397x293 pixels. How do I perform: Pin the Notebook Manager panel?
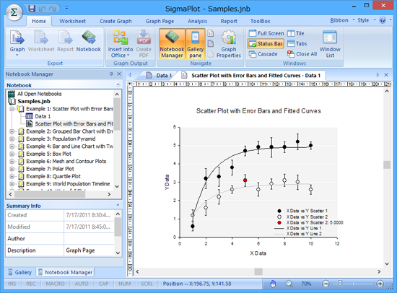pyautogui.click(x=111, y=74)
